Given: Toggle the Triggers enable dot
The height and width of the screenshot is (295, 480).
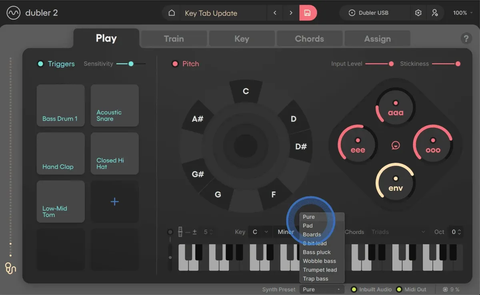Looking at the screenshot, I should 40,64.
